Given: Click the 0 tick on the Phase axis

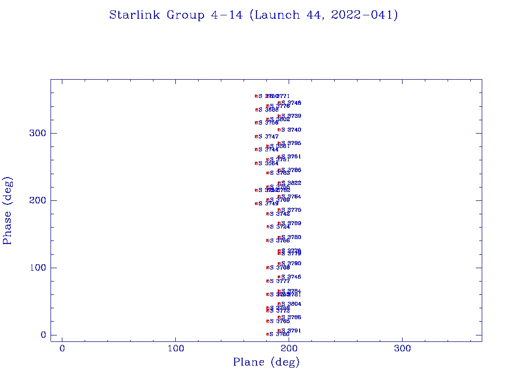Looking at the screenshot, I should [x=44, y=335].
